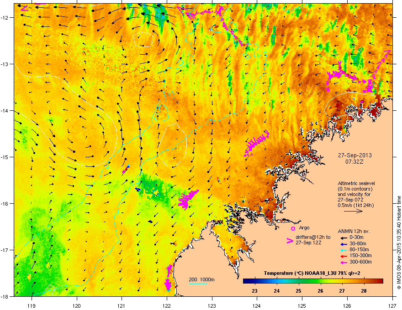
Task: Click the time text 07:32Z
Action: tap(354, 162)
